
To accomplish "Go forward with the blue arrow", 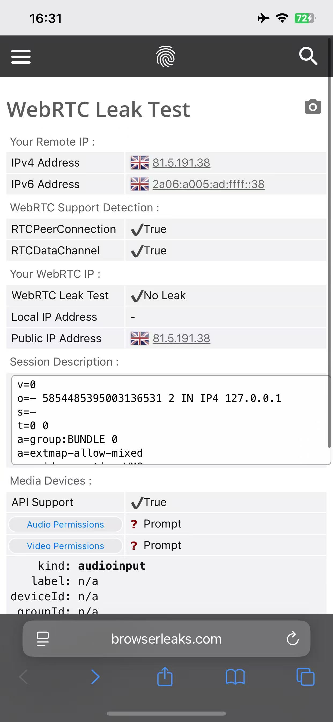I will (x=95, y=677).
